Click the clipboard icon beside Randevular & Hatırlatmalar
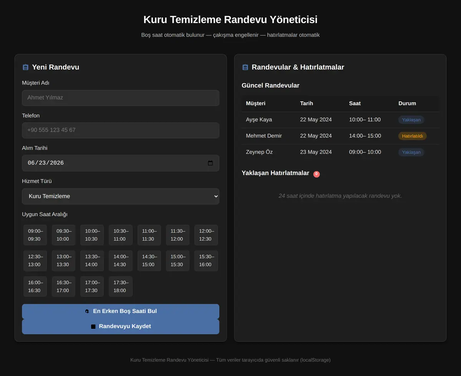The image size is (461, 376). click(x=245, y=67)
